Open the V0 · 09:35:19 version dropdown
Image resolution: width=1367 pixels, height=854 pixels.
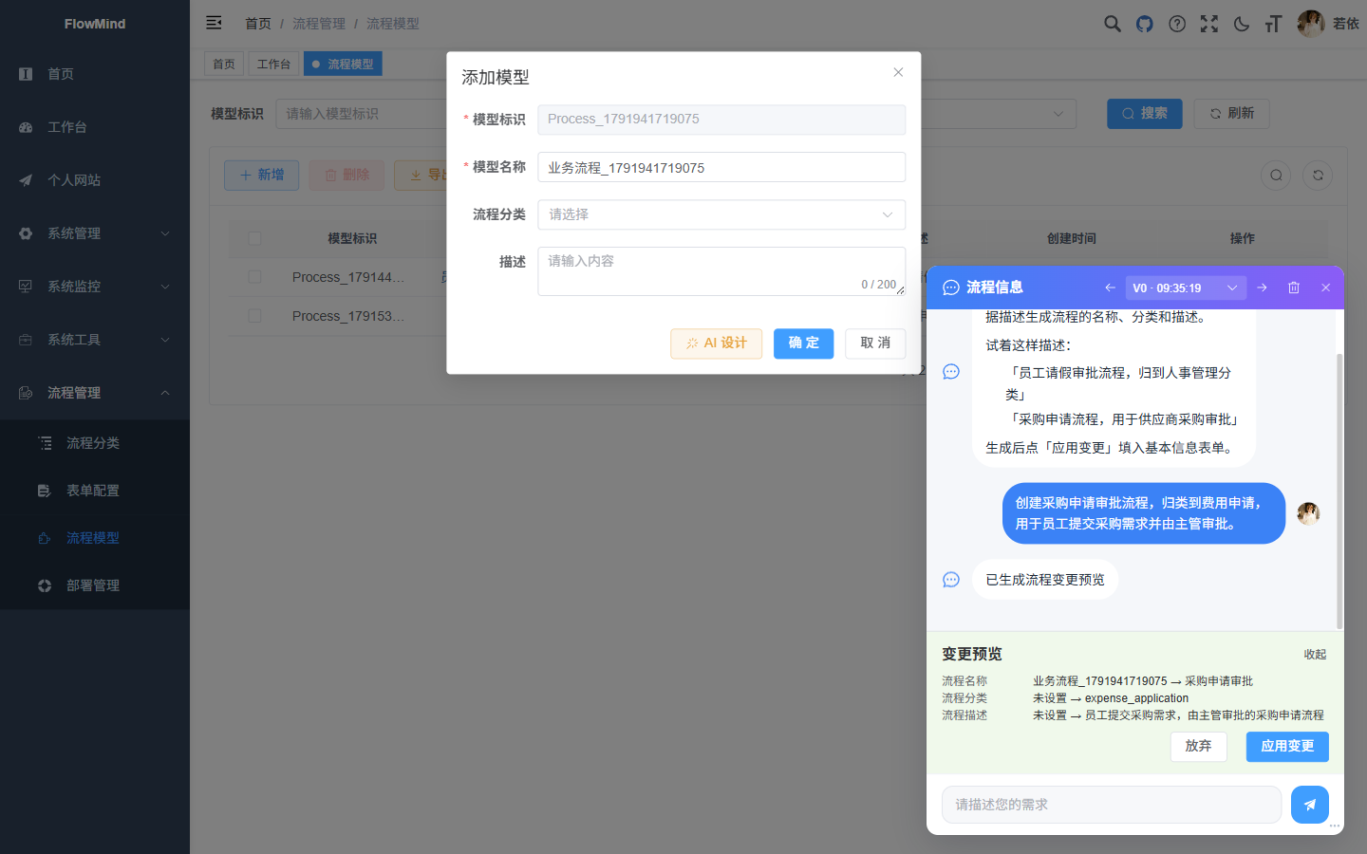pyautogui.click(x=1185, y=288)
